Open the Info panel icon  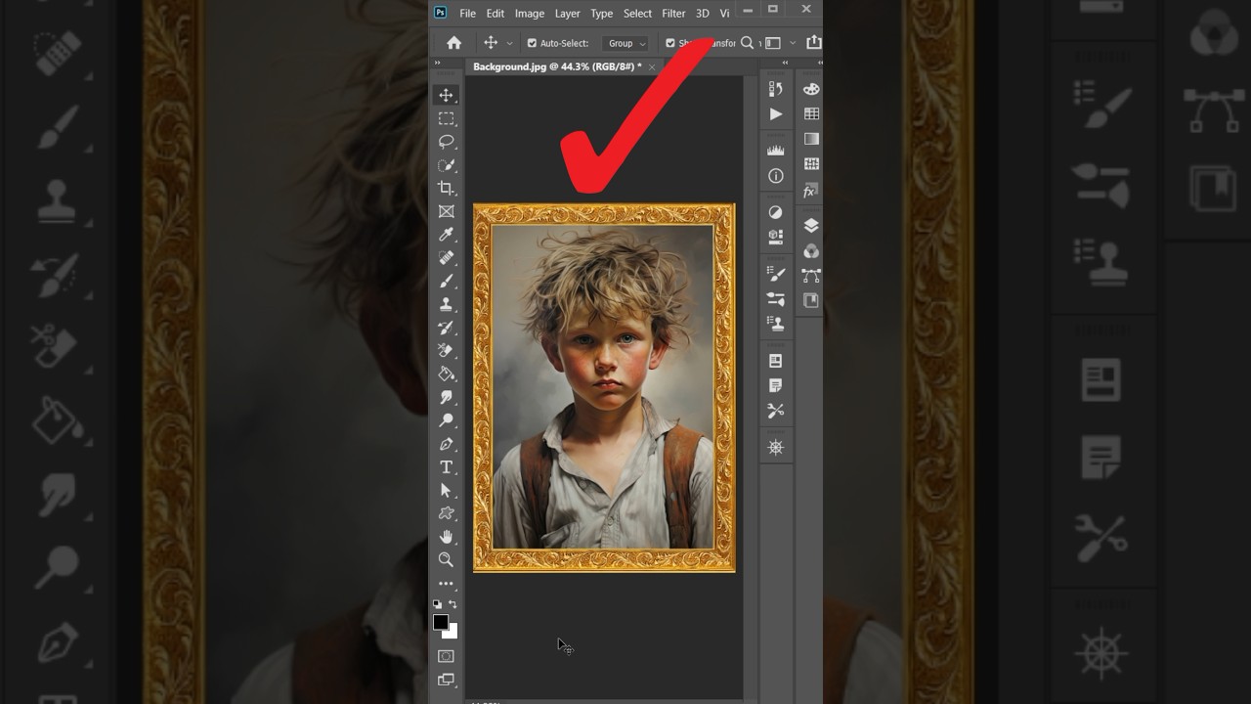tap(776, 176)
